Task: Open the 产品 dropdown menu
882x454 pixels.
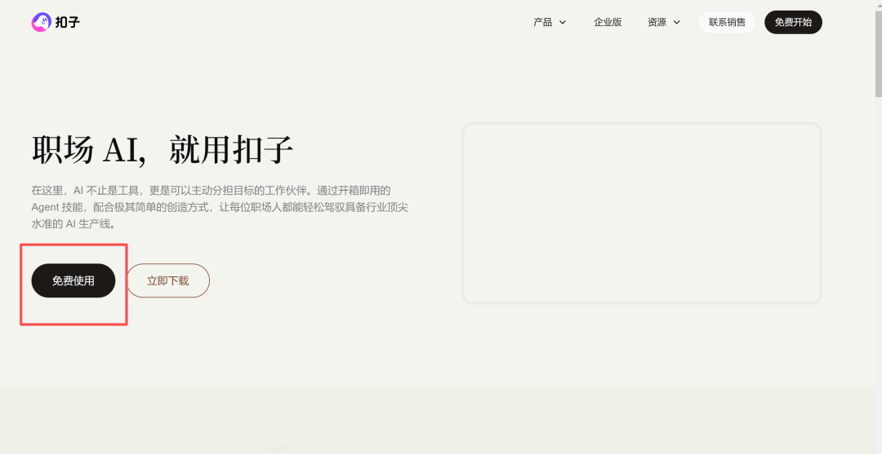Action: click(550, 23)
